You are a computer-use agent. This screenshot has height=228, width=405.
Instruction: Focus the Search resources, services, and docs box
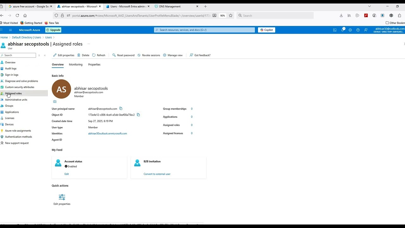point(204,30)
